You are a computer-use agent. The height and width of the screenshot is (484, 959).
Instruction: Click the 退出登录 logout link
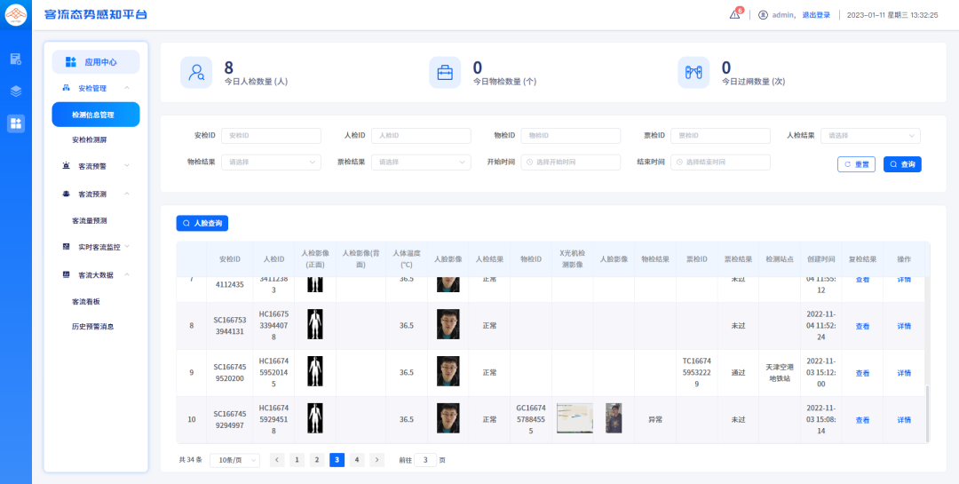pyautogui.click(x=816, y=15)
